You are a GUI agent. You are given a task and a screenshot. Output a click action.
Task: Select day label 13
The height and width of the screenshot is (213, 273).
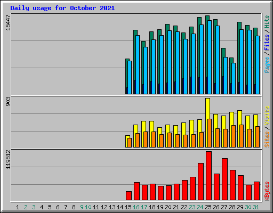112,207
